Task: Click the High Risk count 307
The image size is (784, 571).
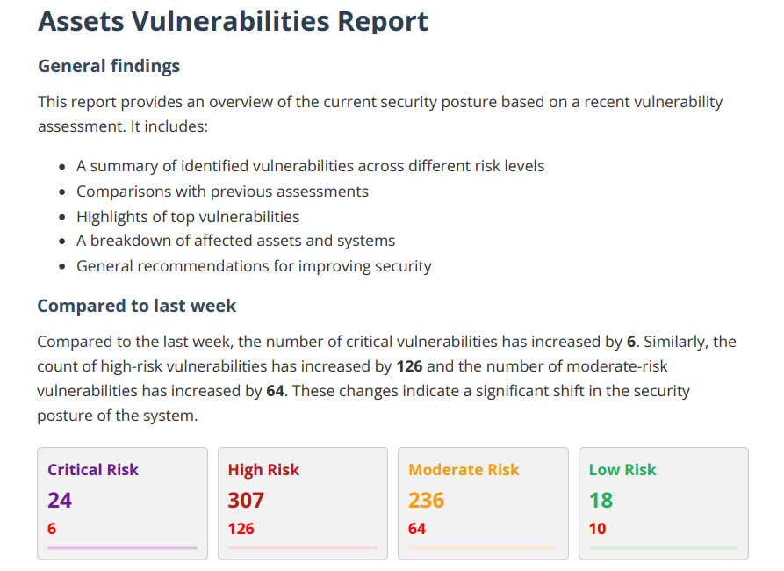Action: tap(246, 501)
